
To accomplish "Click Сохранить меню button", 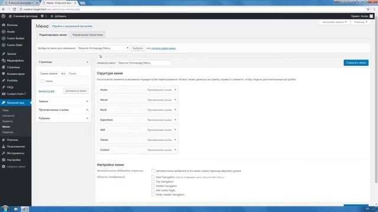I will [356, 63].
